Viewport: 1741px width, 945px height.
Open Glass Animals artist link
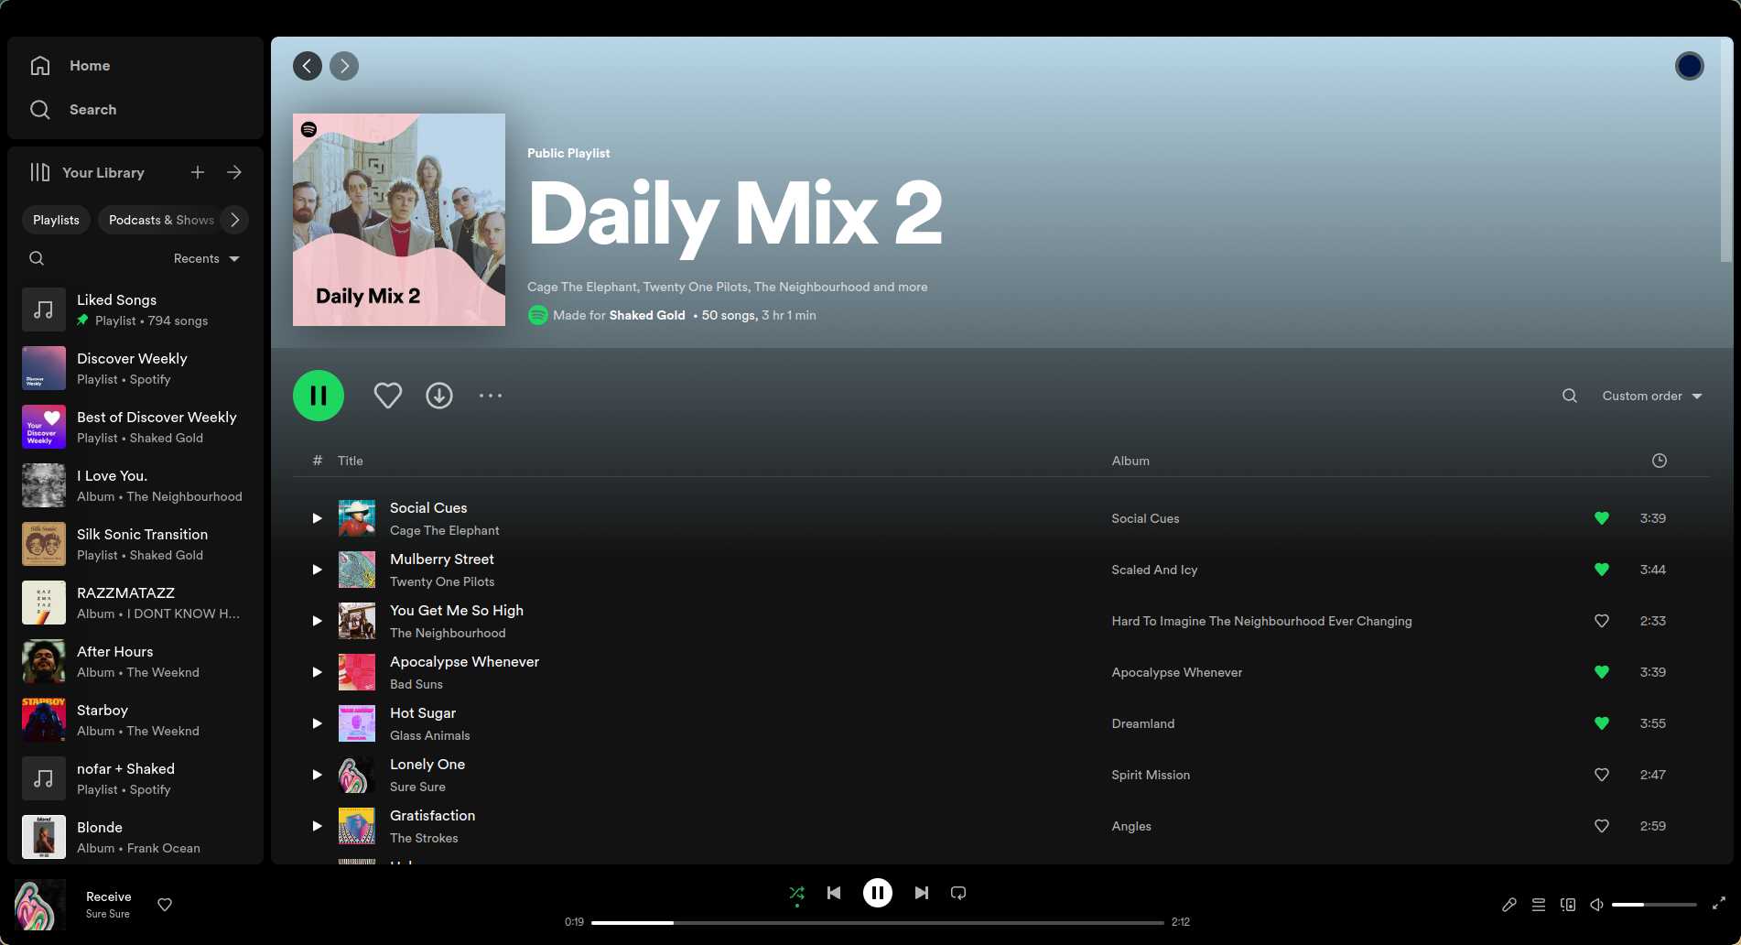click(x=429, y=735)
